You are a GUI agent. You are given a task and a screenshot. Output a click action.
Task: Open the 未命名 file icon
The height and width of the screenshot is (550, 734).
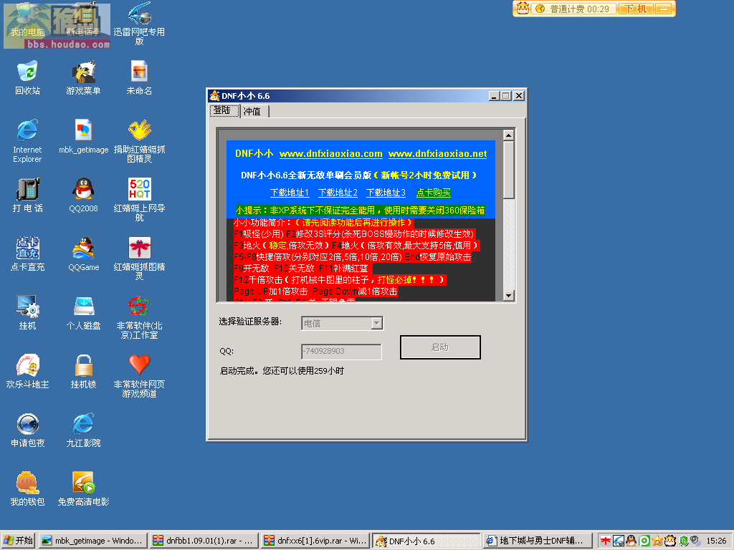[139, 77]
